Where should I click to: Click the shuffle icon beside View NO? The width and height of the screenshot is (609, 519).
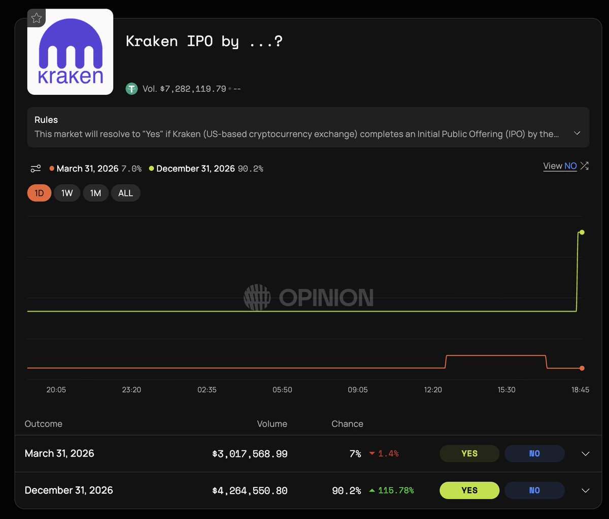pyautogui.click(x=585, y=165)
